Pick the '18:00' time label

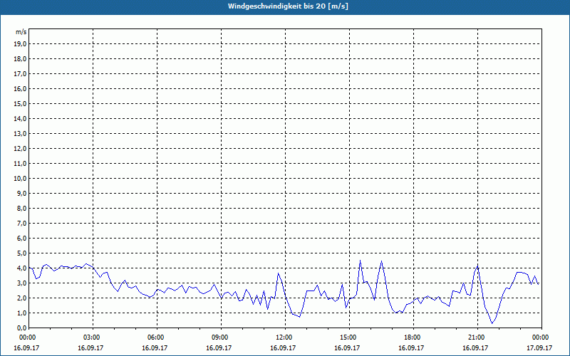(x=412, y=337)
